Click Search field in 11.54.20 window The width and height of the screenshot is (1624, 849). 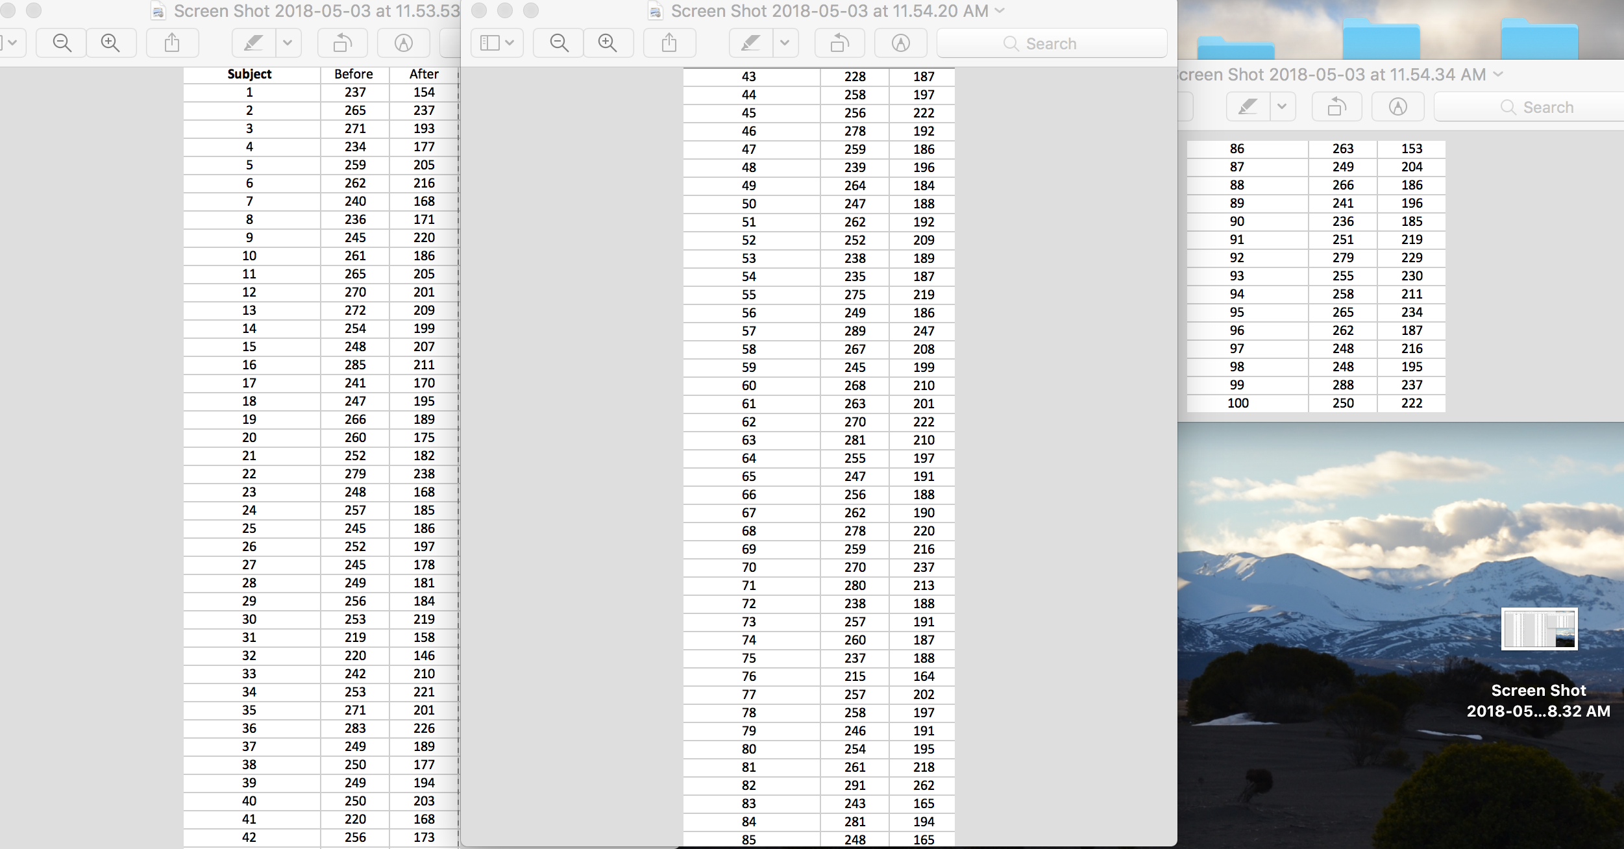click(x=1052, y=43)
